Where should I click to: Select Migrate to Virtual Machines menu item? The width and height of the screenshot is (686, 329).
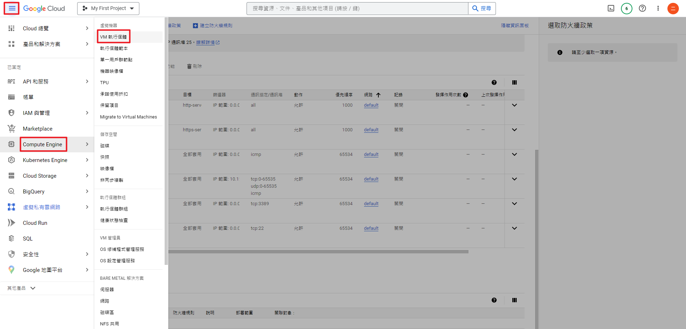pyautogui.click(x=128, y=117)
